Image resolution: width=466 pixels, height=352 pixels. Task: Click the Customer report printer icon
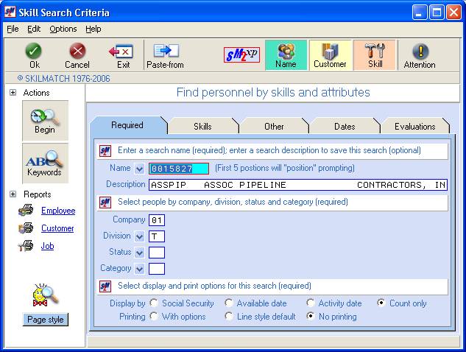click(x=26, y=228)
